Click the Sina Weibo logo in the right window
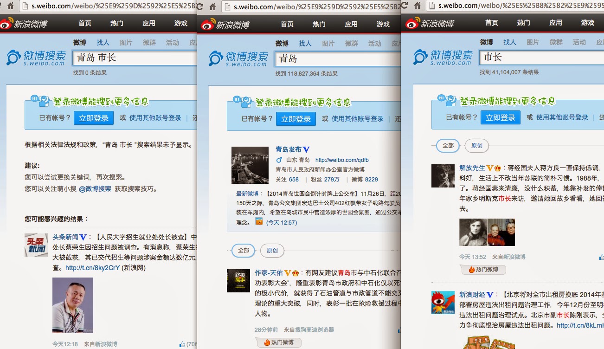The image size is (604, 349). click(430, 23)
